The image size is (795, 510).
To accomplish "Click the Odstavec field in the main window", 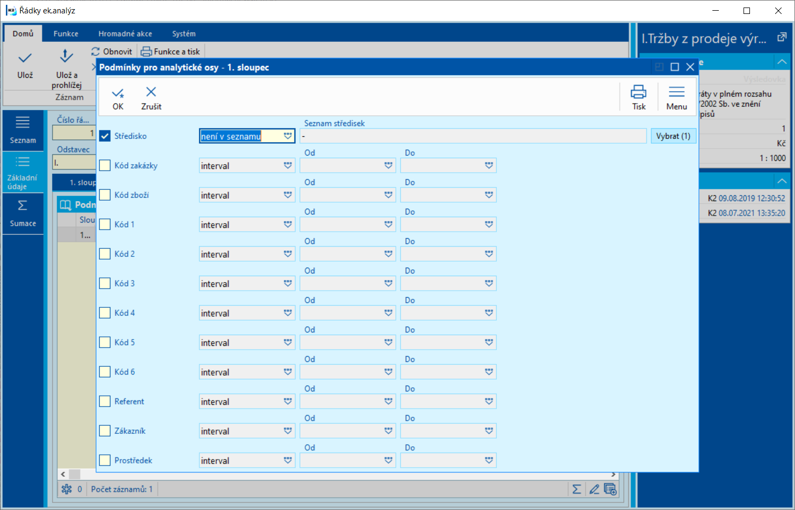I will (74, 162).
